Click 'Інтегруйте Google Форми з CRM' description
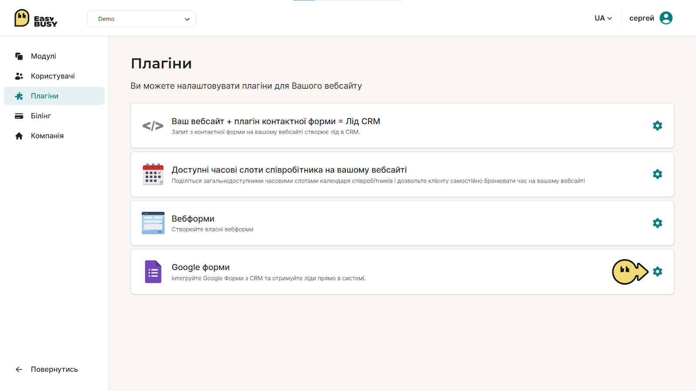696x391 pixels. [268, 278]
